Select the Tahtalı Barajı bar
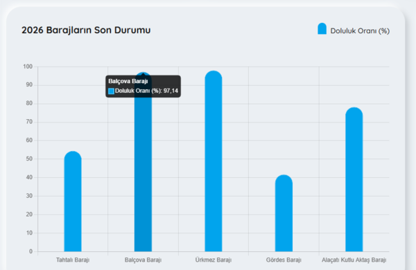This screenshot has height=270, width=416. point(73,201)
